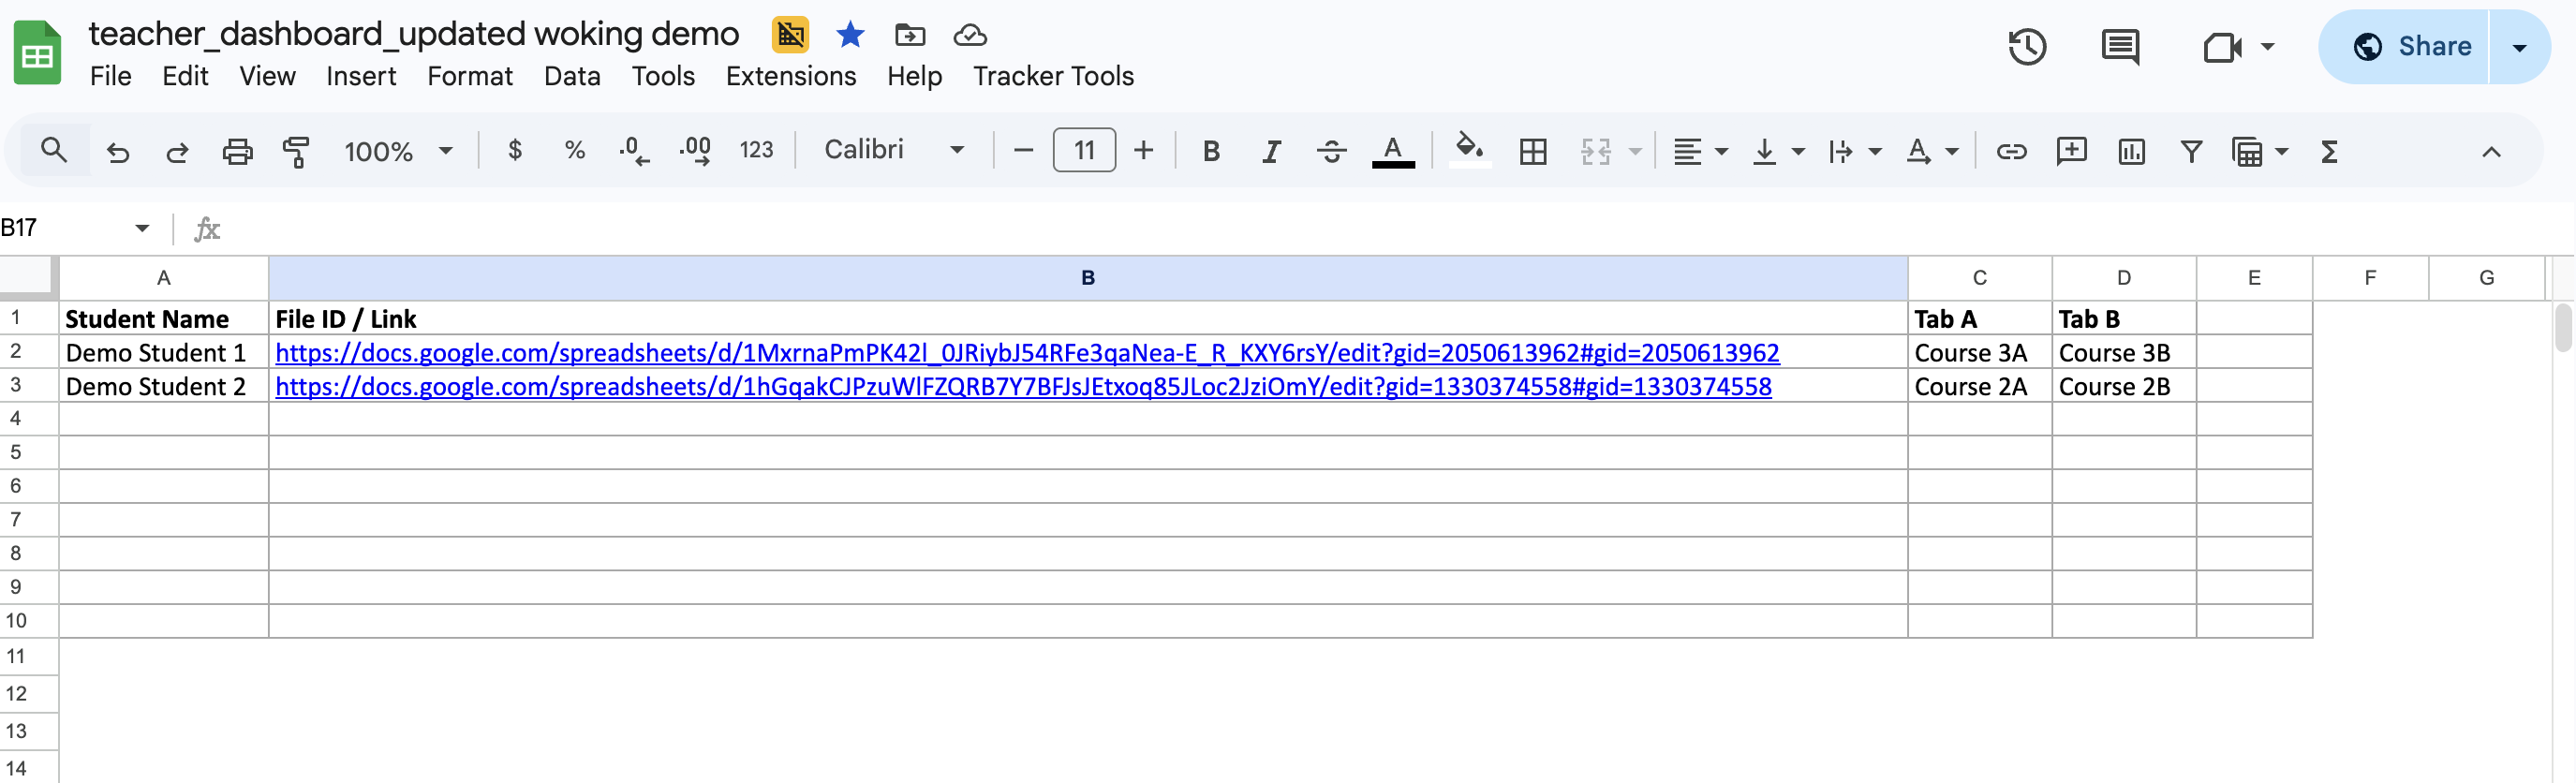Click the macro/extension badge icon beside title
The width and height of the screenshot is (2576, 783).
pyautogui.click(x=790, y=35)
